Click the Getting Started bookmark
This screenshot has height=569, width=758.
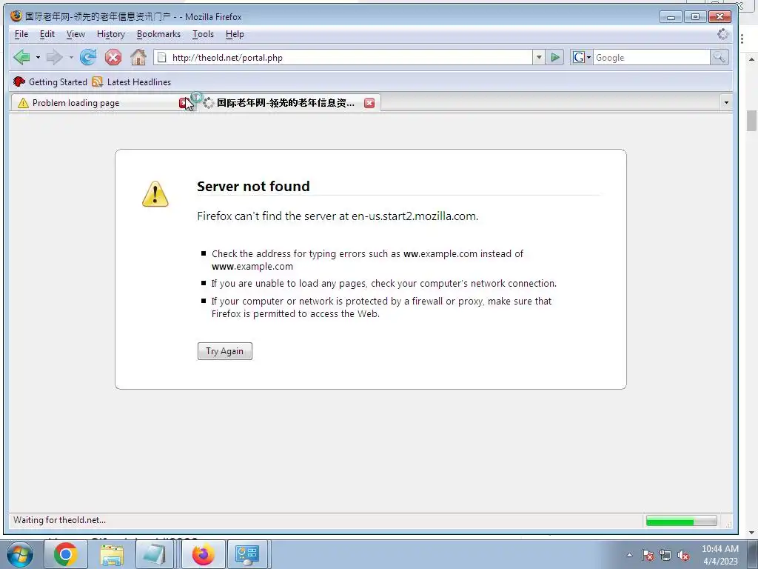(x=51, y=81)
